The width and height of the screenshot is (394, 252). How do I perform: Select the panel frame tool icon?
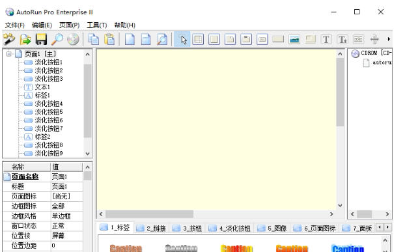pyautogui.click(x=214, y=40)
